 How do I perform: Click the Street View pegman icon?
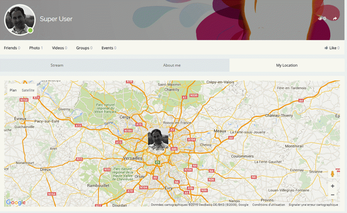point(332,174)
